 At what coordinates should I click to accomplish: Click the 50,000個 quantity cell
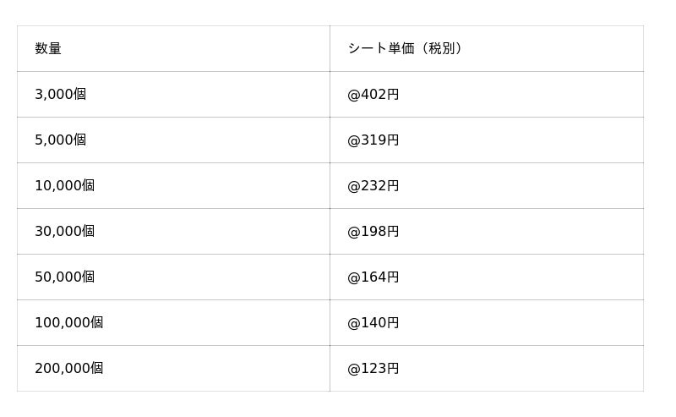click(65, 277)
